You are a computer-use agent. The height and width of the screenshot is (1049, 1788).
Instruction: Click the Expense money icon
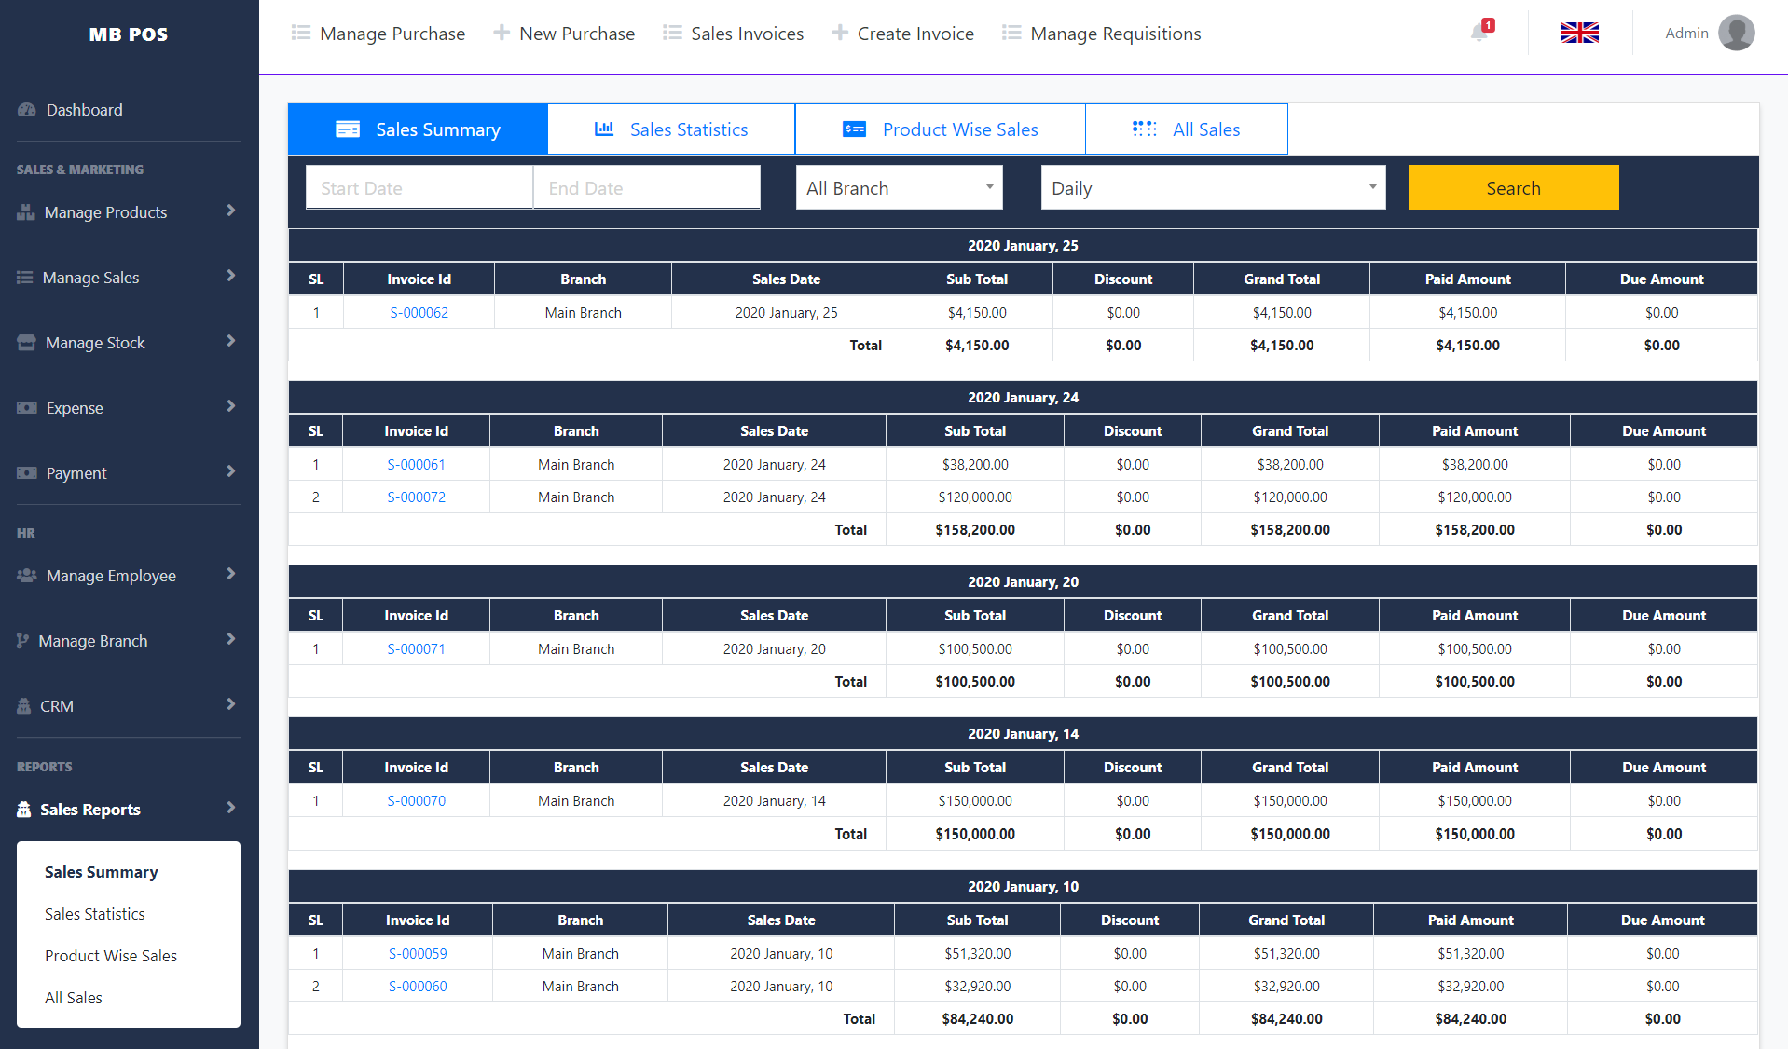point(27,408)
